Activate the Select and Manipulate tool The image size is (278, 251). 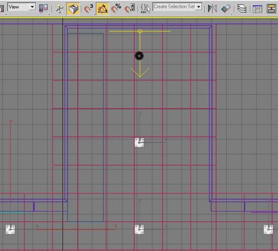pyautogui.click(x=60, y=9)
